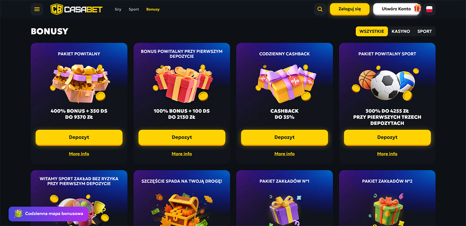Click the CasaBet logo
Viewport: 466px width, 226px height.
[x=76, y=9]
